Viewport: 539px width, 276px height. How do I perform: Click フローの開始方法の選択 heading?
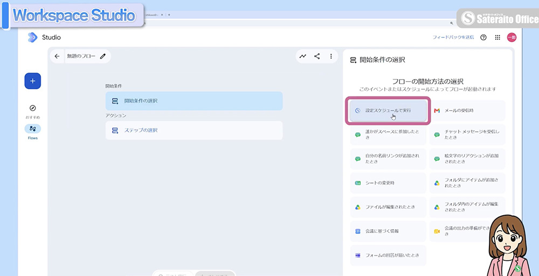pos(427,81)
